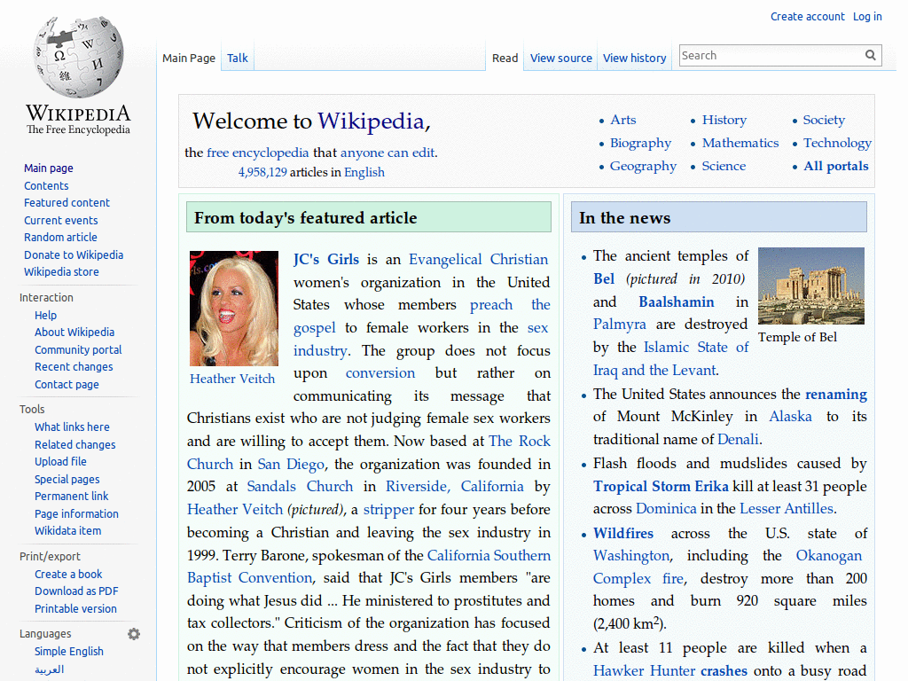Screen dimensions: 908x681
Task: Click the Palmyra link
Action: coord(620,325)
